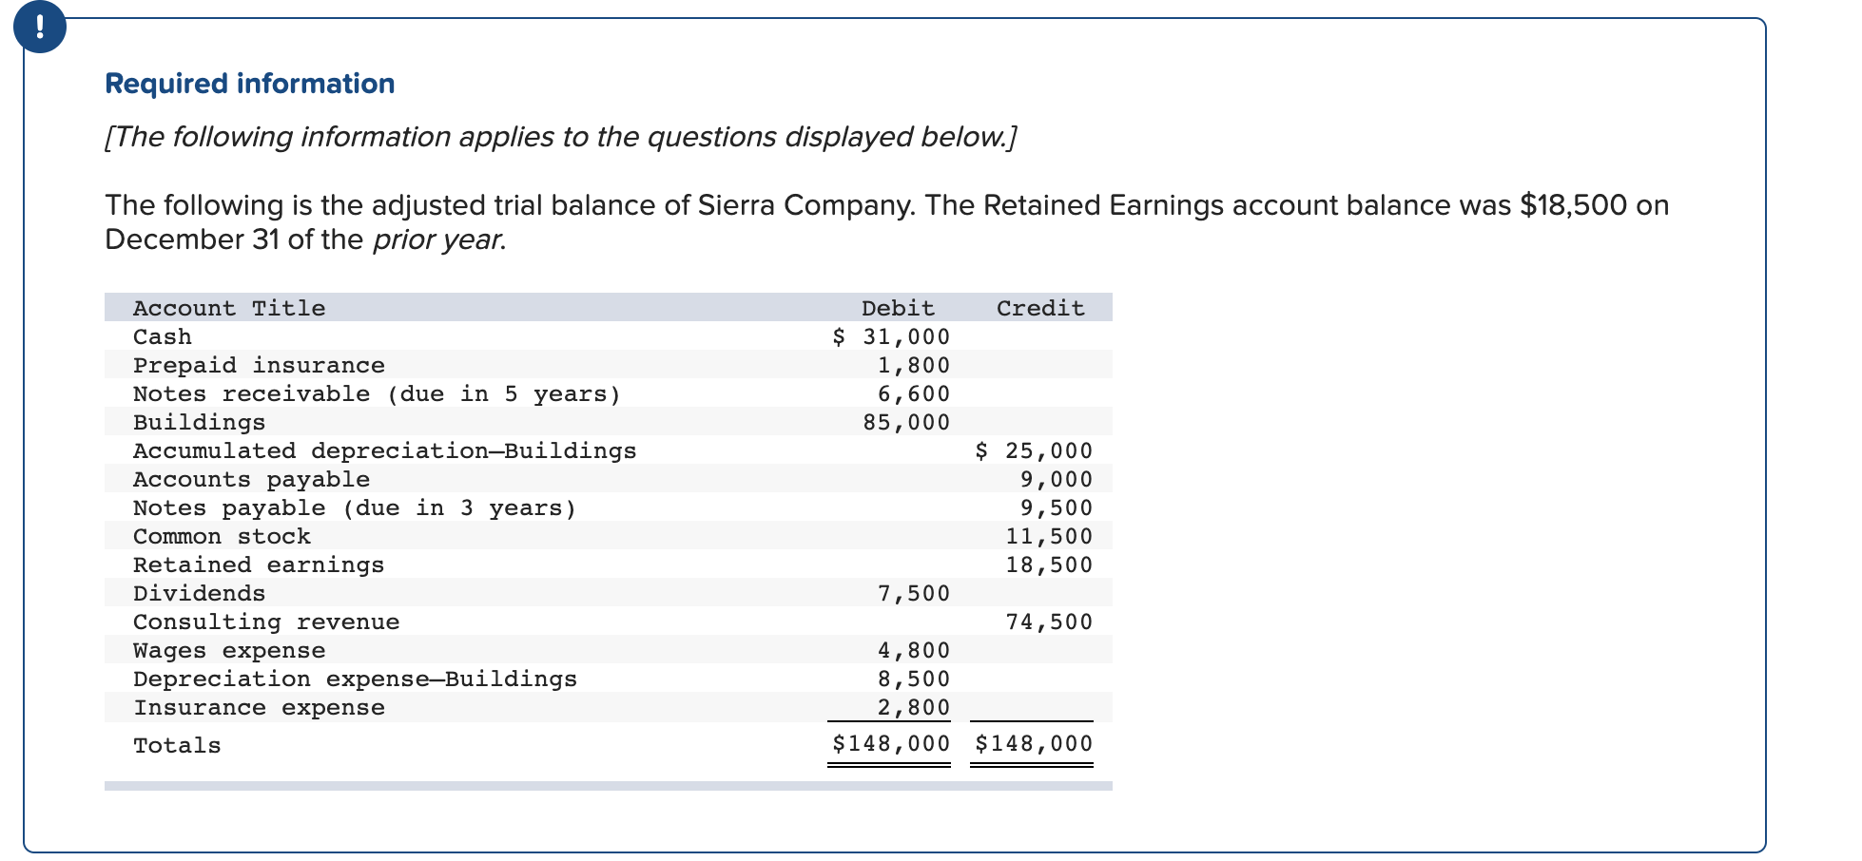Select the 'Wages expense' label
The width and height of the screenshot is (1862, 861).
229,650
